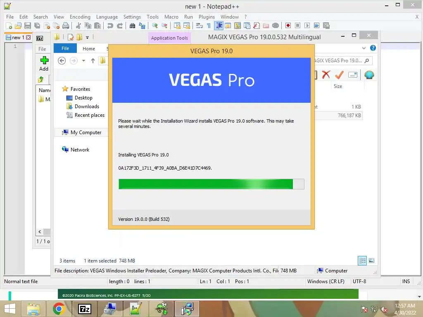423x317 pixels.
Task: Click the Playback macro icon
Action: (307, 26)
